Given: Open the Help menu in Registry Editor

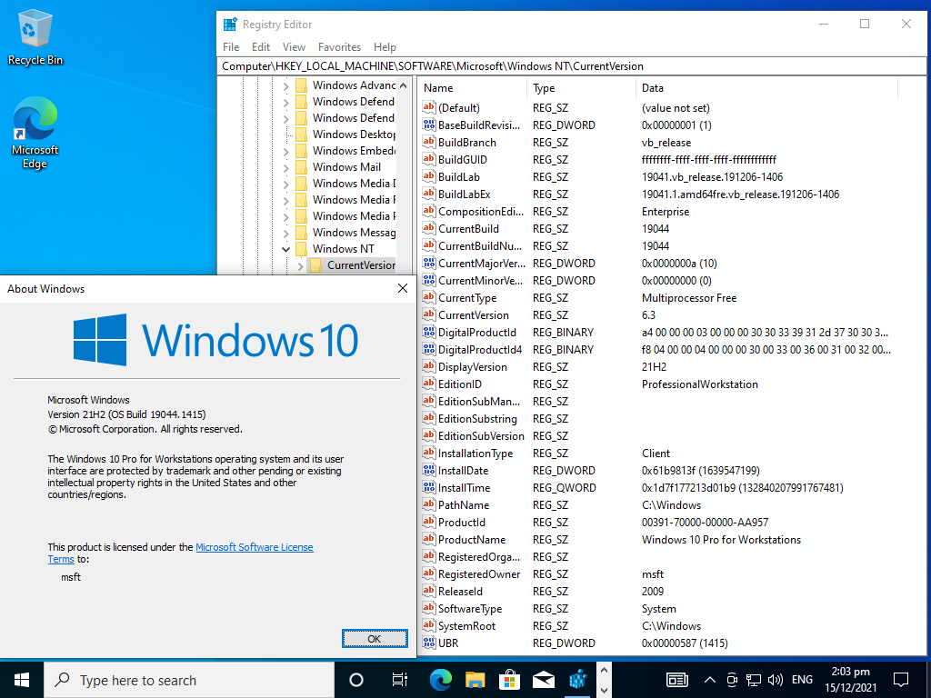Looking at the screenshot, I should tap(385, 47).
